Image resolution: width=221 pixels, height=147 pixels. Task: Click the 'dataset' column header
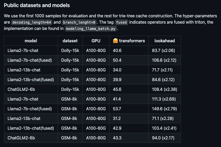click(70, 41)
